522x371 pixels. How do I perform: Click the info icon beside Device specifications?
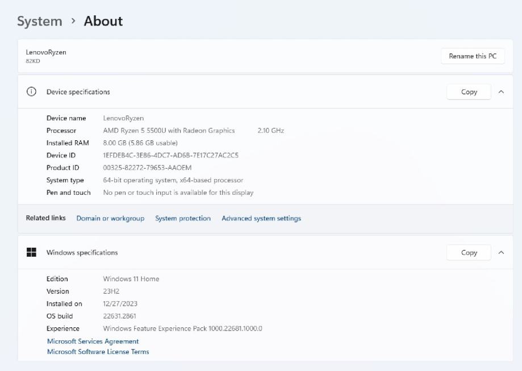32,91
